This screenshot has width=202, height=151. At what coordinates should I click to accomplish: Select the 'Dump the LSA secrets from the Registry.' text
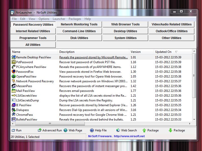pyautogui.click(x=86, y=100)
